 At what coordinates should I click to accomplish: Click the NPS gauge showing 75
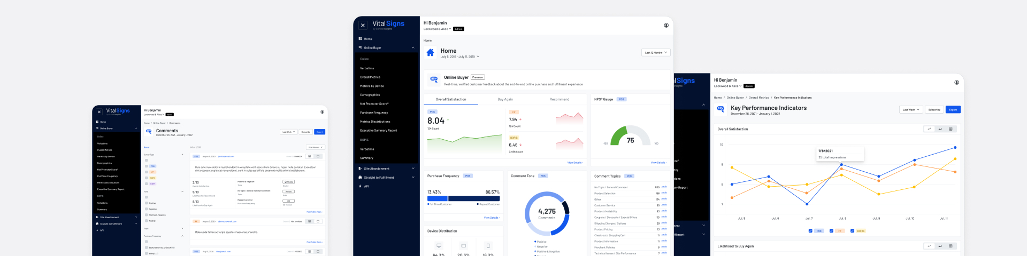click(630, 135)
